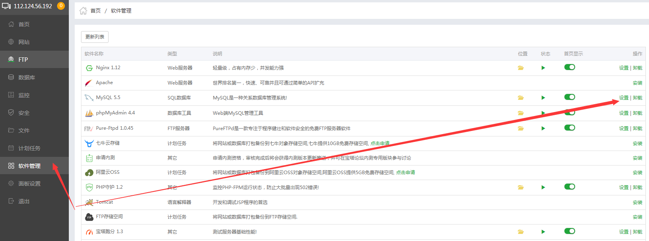The image size is (649, 241).
Task: Click 安装 link for Apache
Action: point(637,83)
